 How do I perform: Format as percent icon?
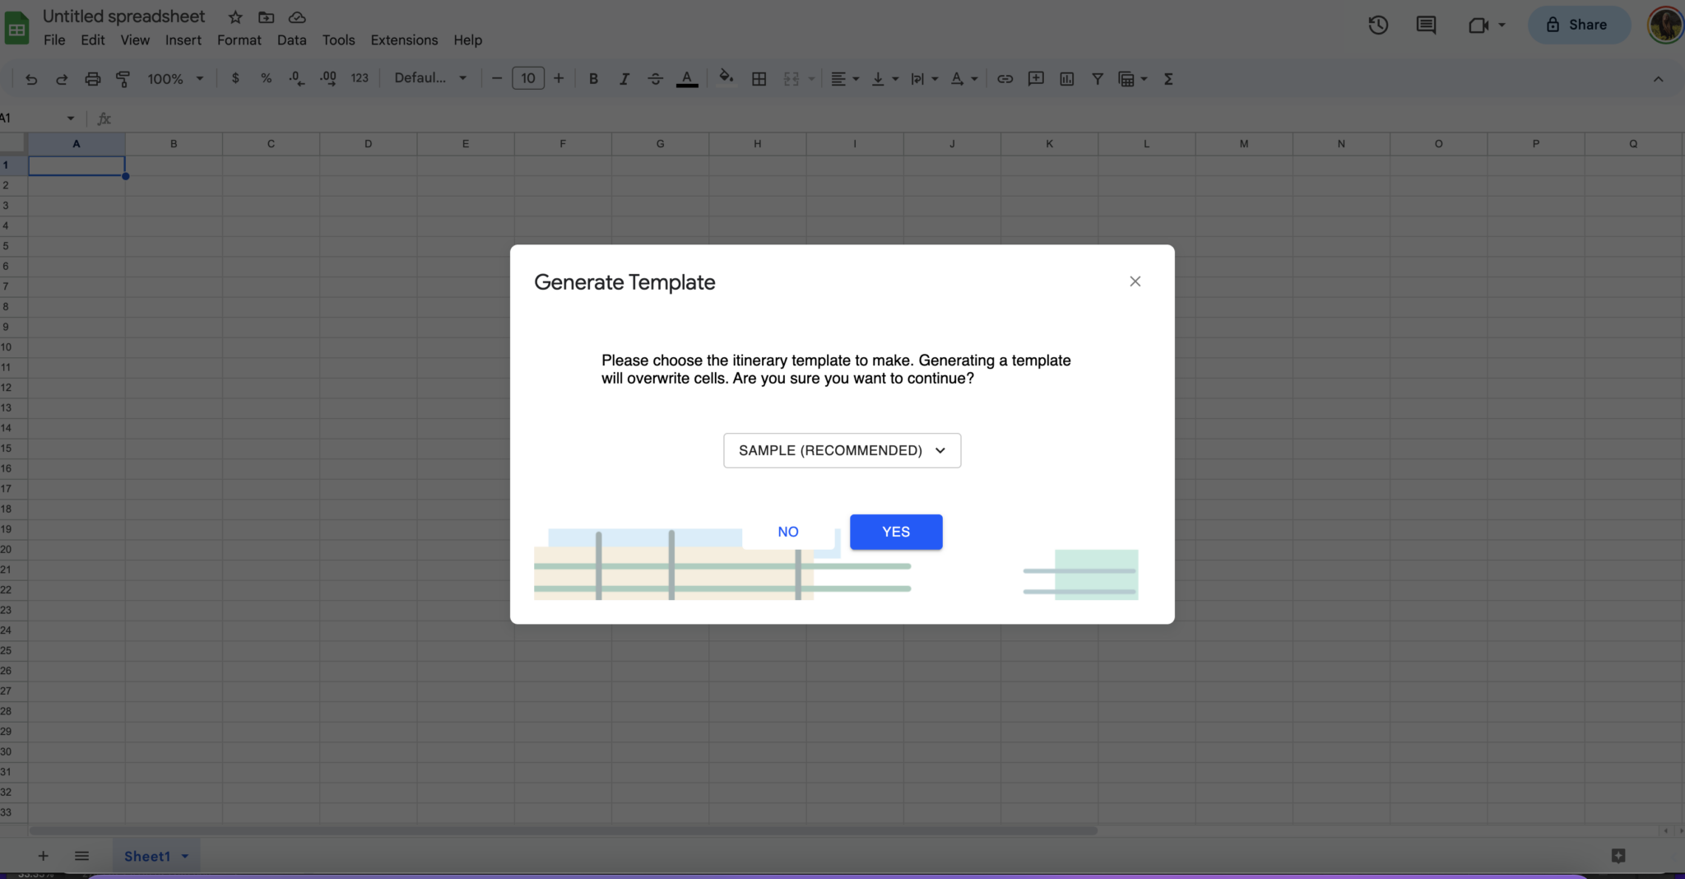pyautogui.click(x=266, y=78)
